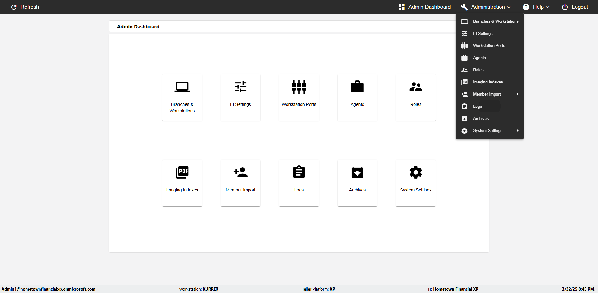598x293 pixels.
Task: Open the Archives tile on dashboard
Action: click(357, 183)
